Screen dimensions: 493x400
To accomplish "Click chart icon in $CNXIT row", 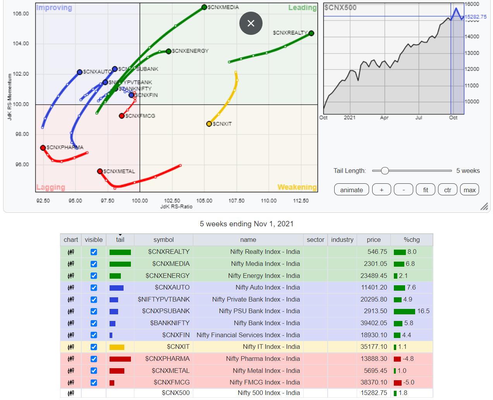I will point(71,347).
